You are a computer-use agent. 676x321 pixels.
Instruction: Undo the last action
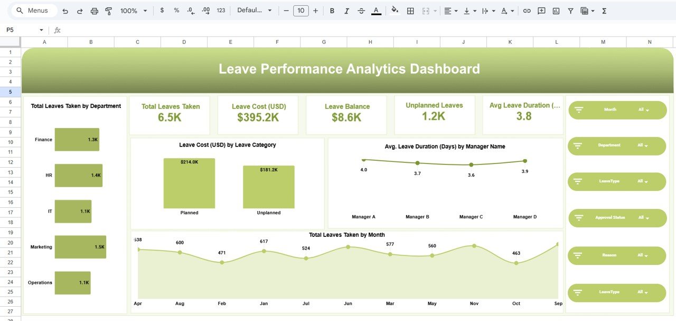coord(64,11)
